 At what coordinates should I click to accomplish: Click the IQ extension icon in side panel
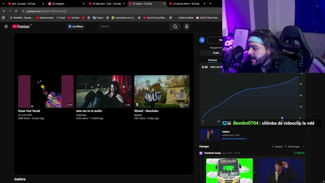tap(202, 40)
